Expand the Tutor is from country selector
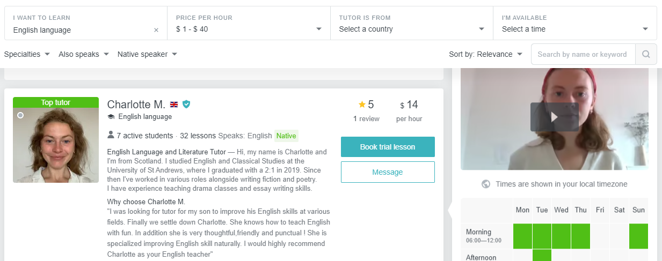Viewport: 662px width, 261px height. (x=411, y=29)
